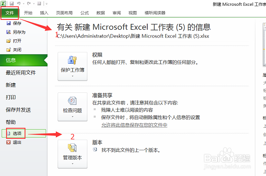The width and height of the screenshot is (266, 176).
Task: Open Customize Quick Access Toolbar dropdown
Action: [47, 4]
